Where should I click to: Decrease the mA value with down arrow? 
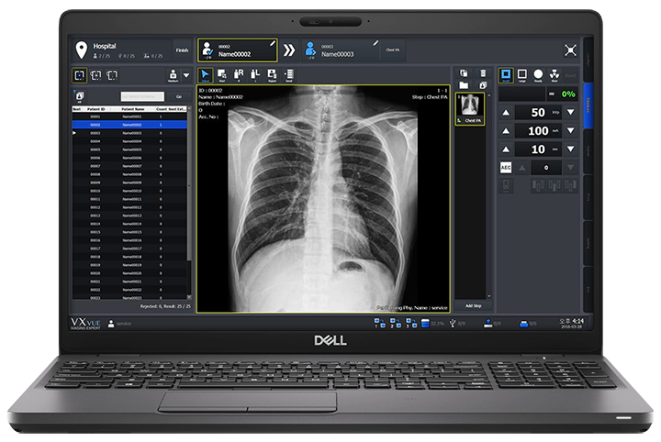(x=572, y=131)
